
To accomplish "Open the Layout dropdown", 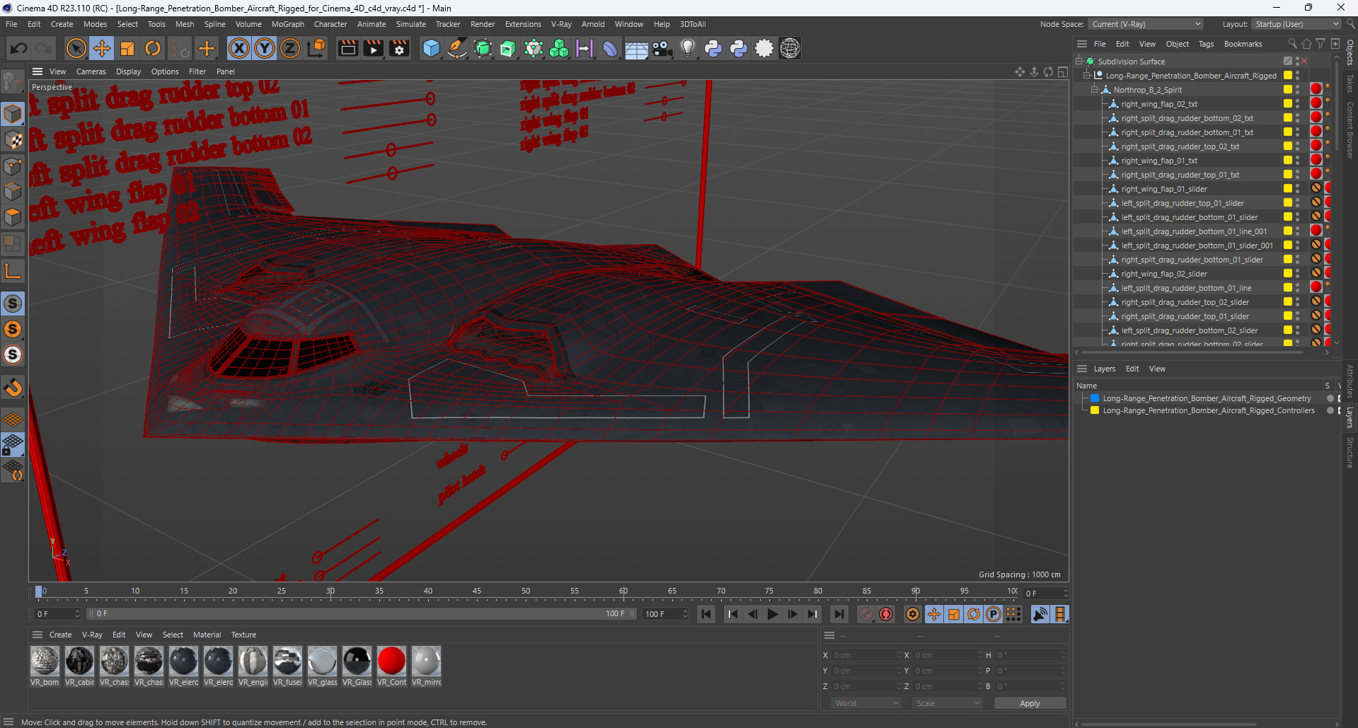I will click(x=1296, y=24).
